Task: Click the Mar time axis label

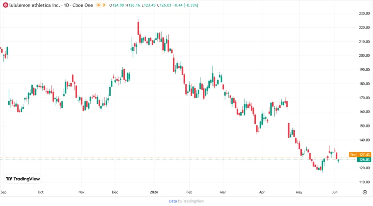Action: pyautogui.click(x=223, y=192)
